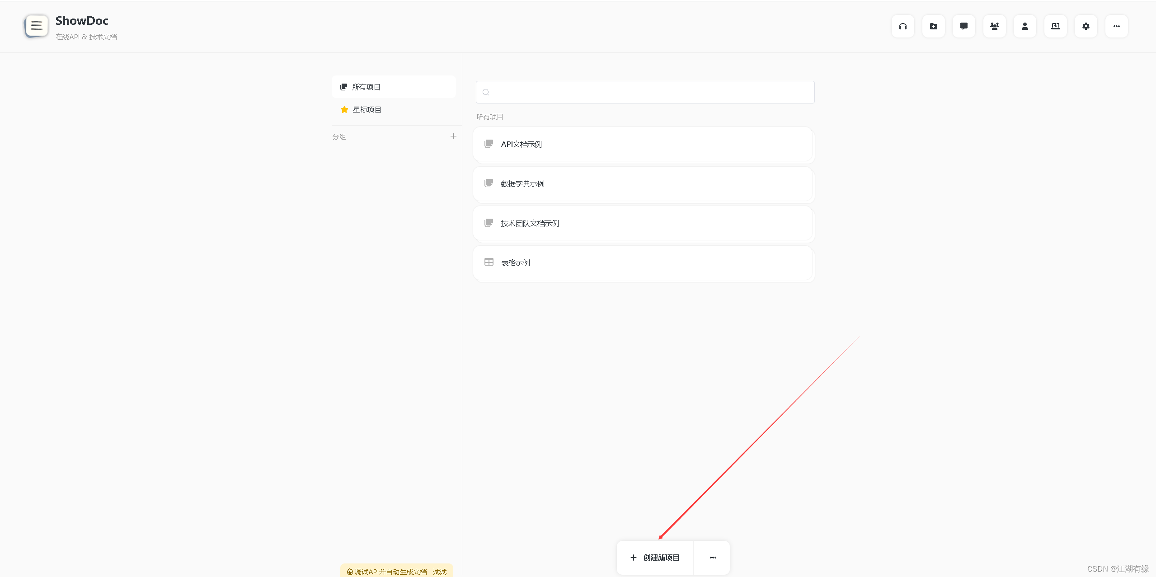Open the 表格示例 project
1156x577 pixels.
[643, 263]
